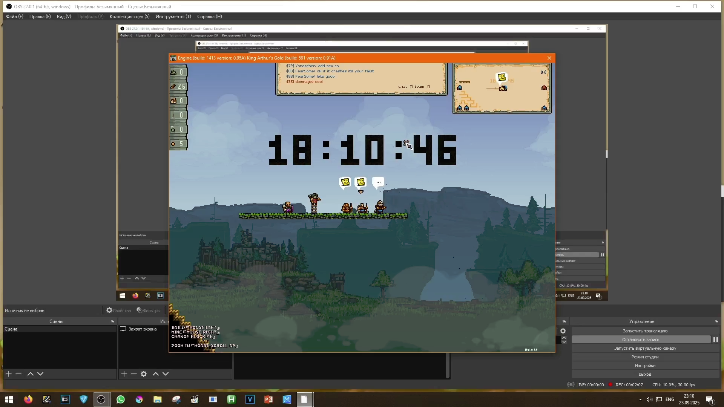Image resolution: width=724 pixels, height=407 pixels.
Task: Toggle Запустить виртуальную камеру
Action: 645,348
